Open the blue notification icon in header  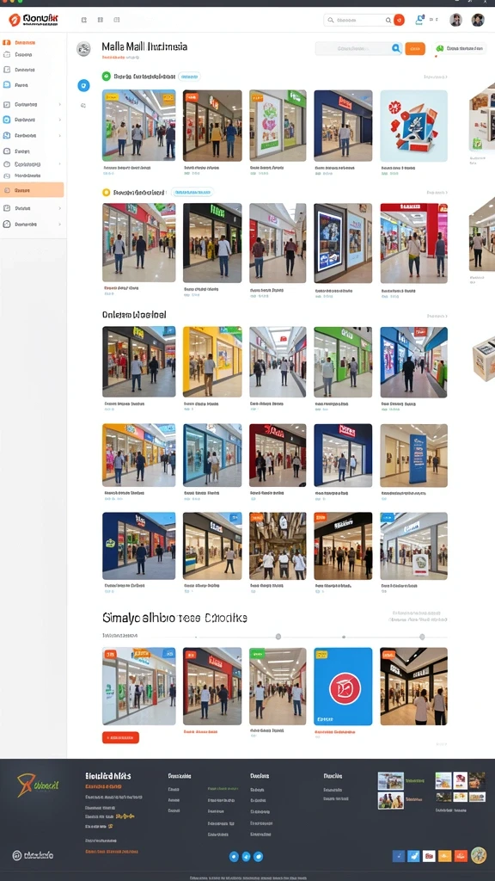coord(419,20)
